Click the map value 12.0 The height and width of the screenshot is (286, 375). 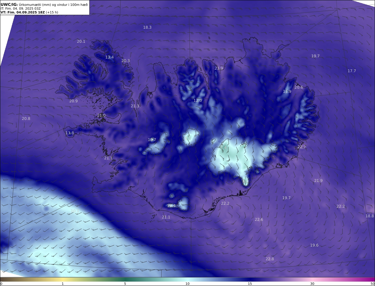pos(198,100)
